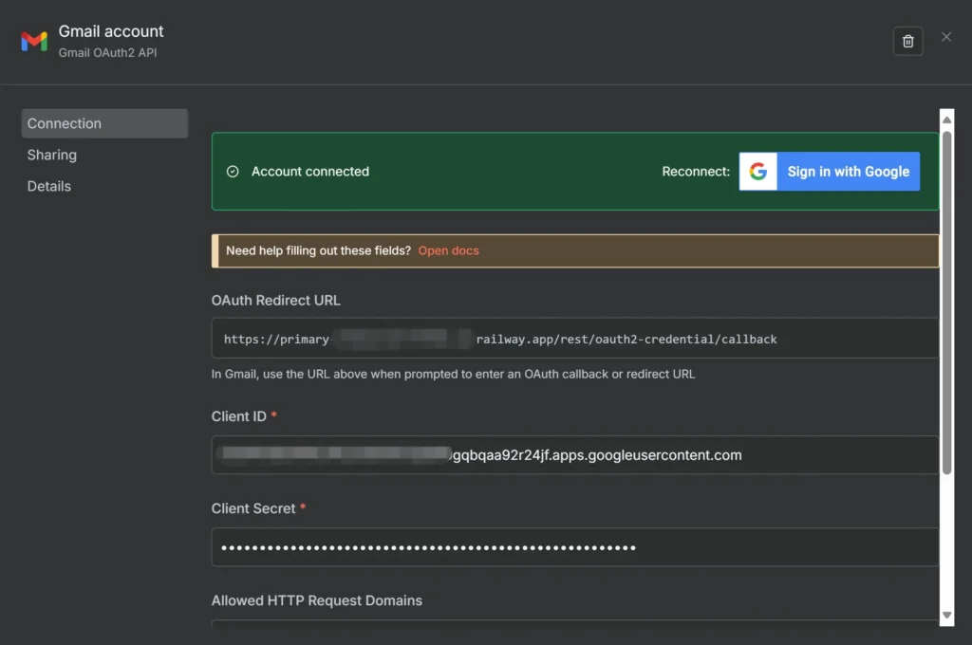Focus the Client ID input field
The height and width of the screenshot is (645, 972).
(x=574, y=455)
